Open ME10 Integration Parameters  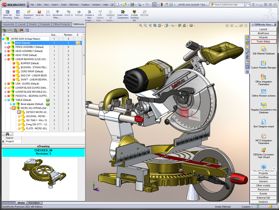click(263, 139)
